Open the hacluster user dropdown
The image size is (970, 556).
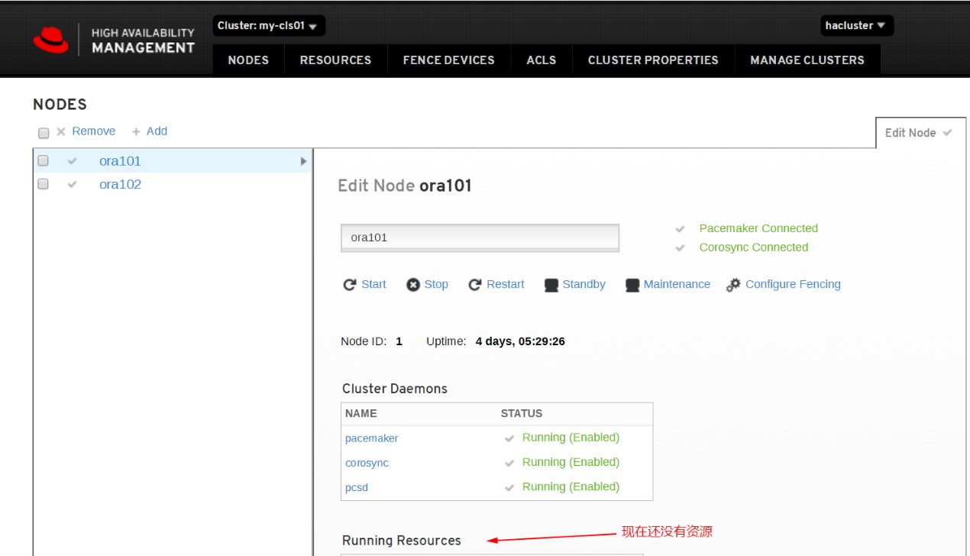(855, 25)
